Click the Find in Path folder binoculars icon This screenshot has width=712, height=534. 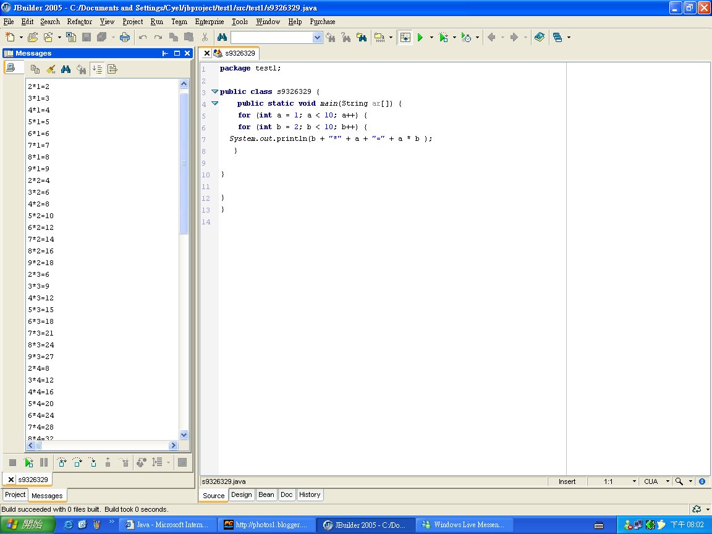pyautogui.click(x=362, y=37)
